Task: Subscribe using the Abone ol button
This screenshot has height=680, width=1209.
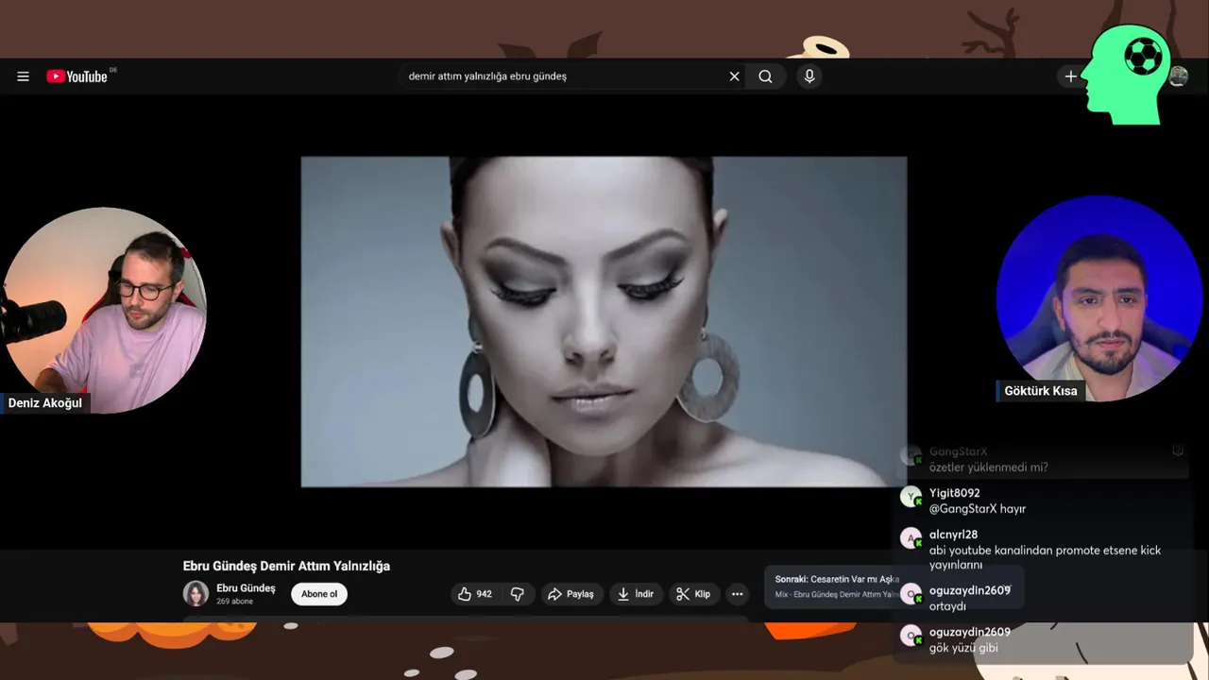Action: point(319,594)
